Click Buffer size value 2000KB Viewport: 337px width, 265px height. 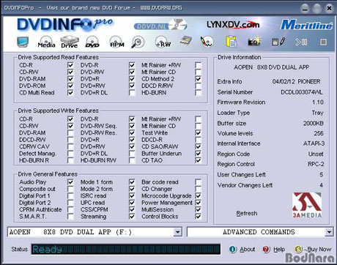314,123
